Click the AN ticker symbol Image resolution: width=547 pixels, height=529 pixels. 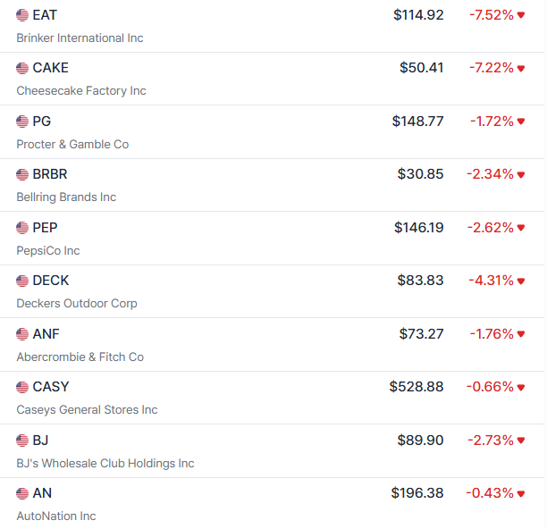point(42,493)
